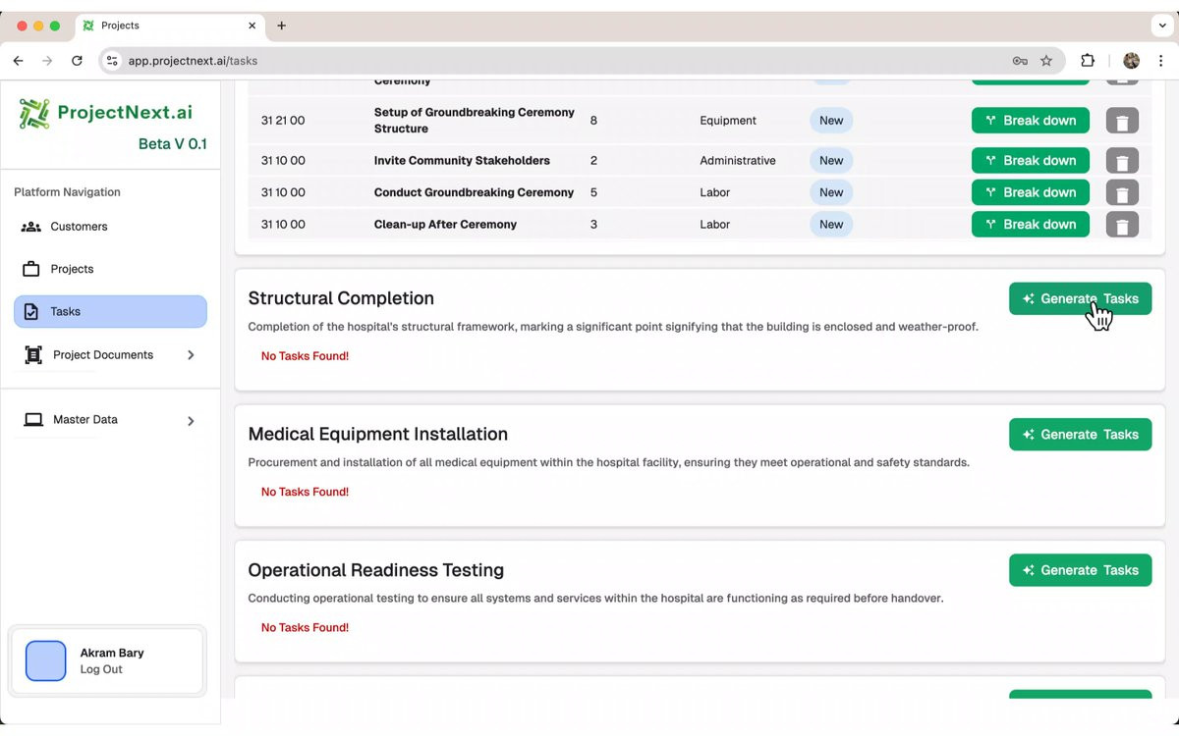Open the password key icon
Screen dimensions: 1179x736
click(x=1020, y=61)
